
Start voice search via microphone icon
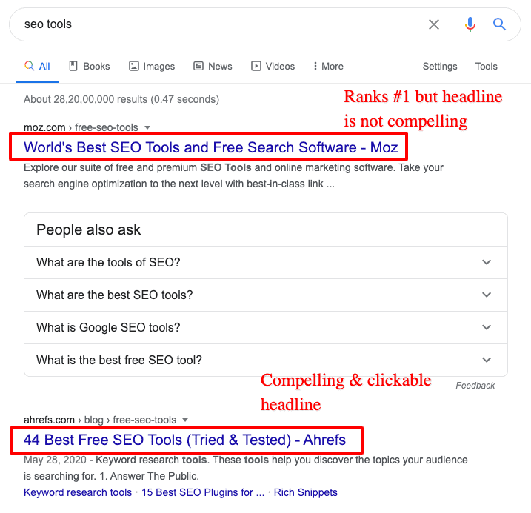470,24
